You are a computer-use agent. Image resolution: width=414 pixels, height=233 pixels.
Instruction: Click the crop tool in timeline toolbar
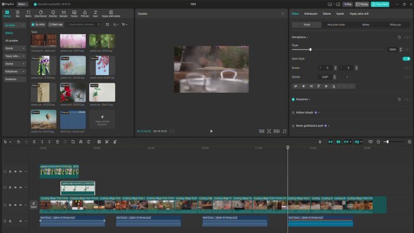click(73, 142)
